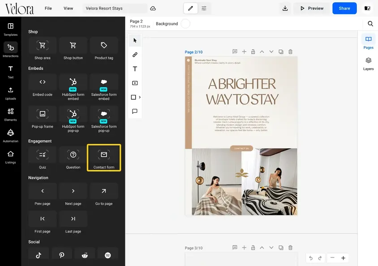Switch to the edit pencil mode
378x266 pixels.
coord(190,9)
